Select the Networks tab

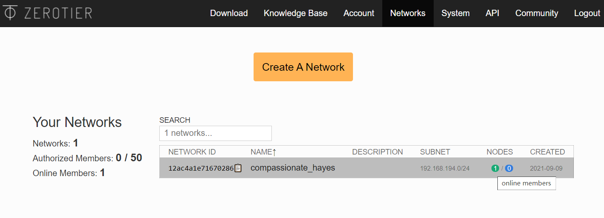coord(408,13)
